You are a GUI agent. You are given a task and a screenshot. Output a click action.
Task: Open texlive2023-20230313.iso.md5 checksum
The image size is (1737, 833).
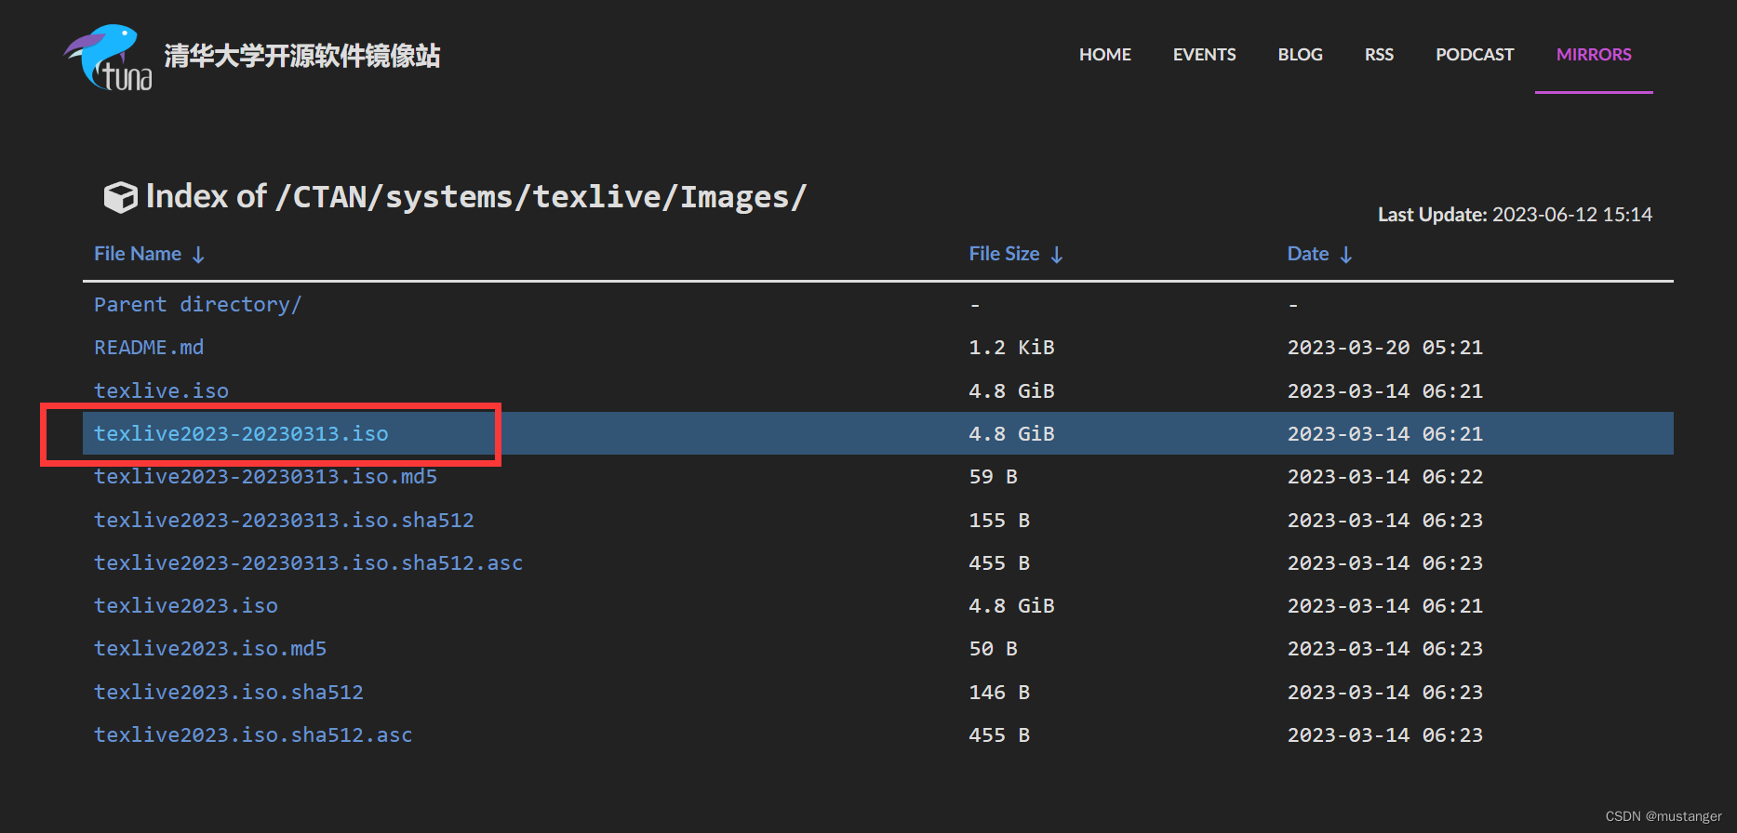tap(265, 476)
